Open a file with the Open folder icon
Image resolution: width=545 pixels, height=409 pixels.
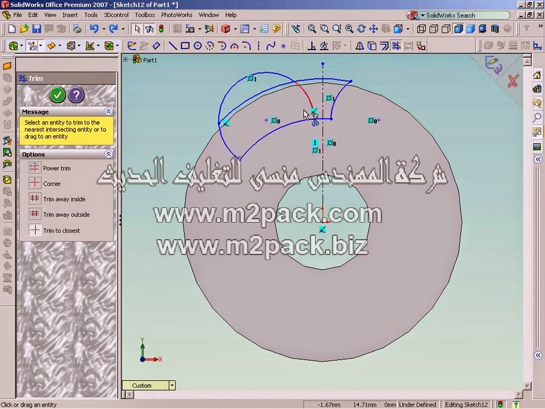coord(24,29)
